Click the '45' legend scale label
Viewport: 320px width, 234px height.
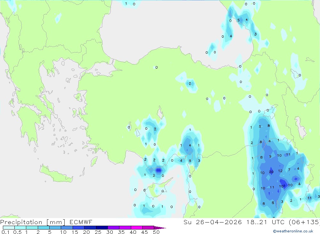click(145, 232)
